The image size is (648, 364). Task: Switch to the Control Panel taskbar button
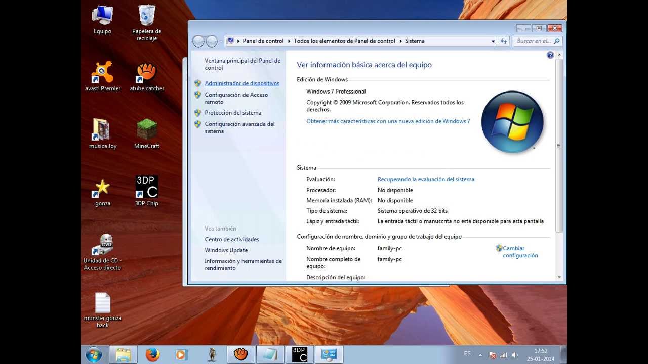point(329,355)
